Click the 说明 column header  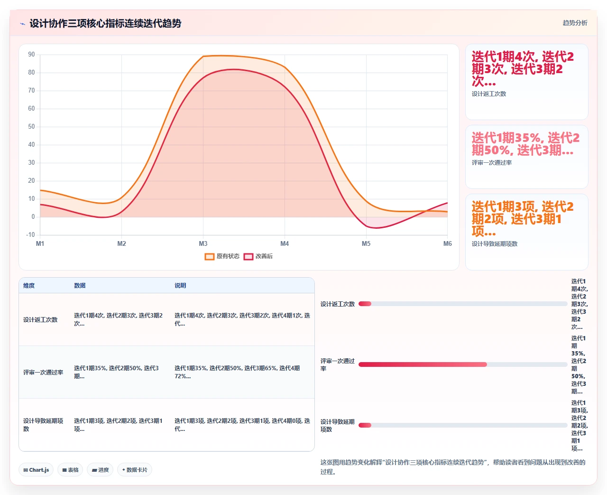pos(180,286)
